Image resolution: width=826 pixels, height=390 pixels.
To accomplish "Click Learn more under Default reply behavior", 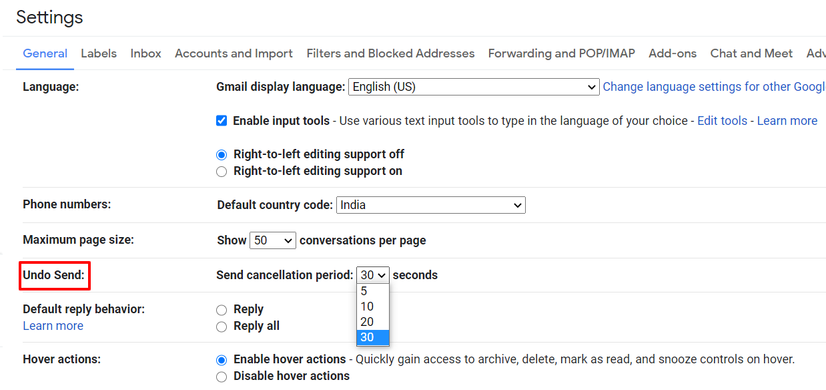I will click(x=53, y=325).
